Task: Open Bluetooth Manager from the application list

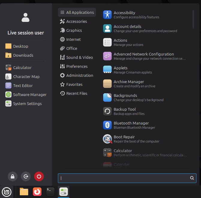Action: click(x=131, y=125)
